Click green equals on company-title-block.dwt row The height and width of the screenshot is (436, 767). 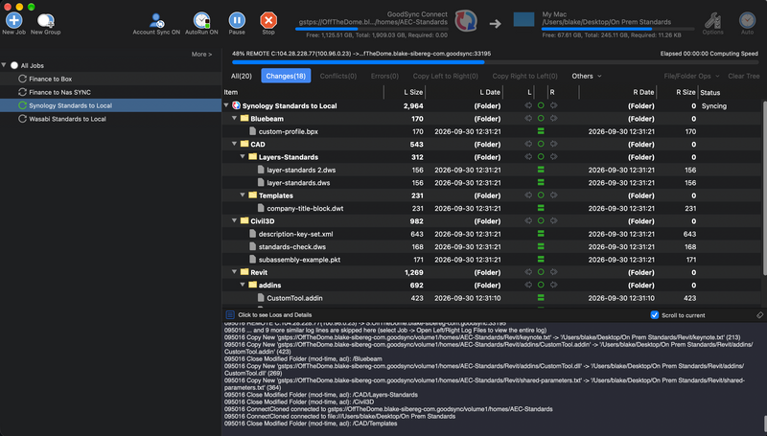[541, 208]
